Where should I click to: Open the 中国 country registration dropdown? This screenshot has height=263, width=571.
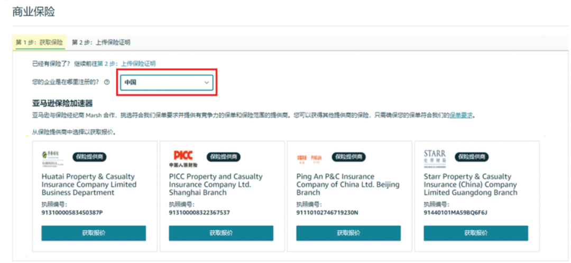pos(167,82)
